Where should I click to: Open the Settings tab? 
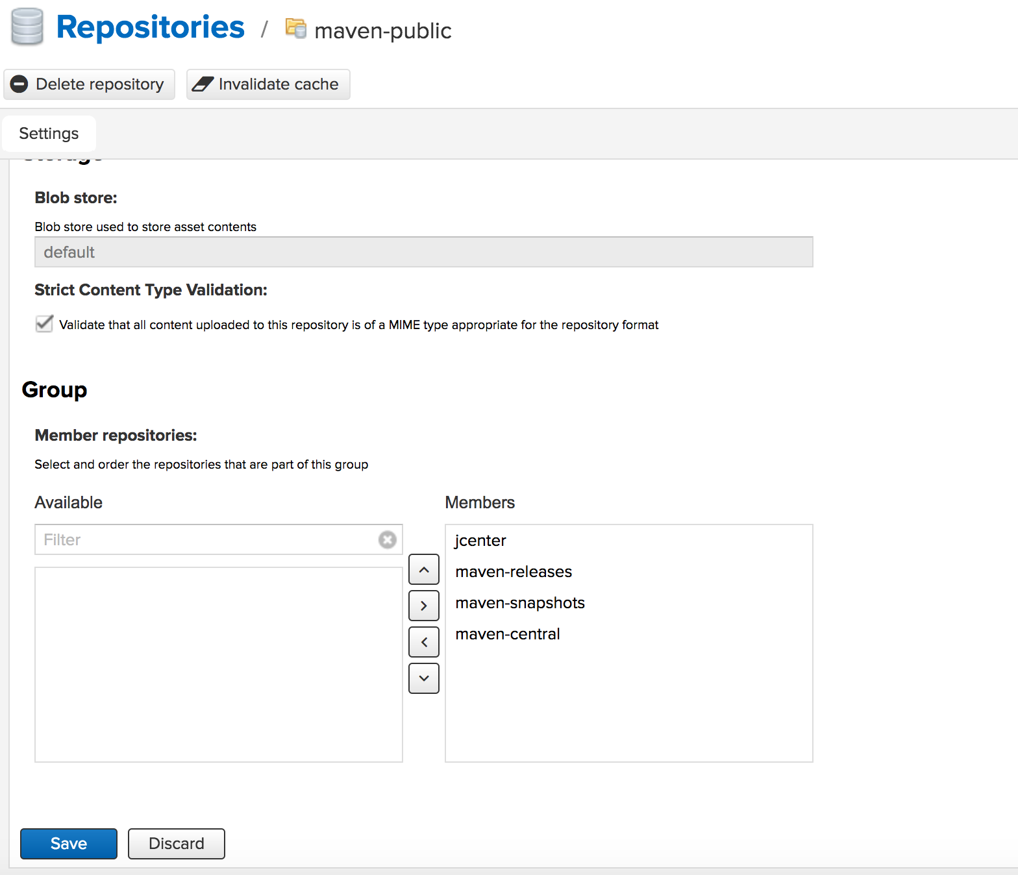[x=49, y=134]
